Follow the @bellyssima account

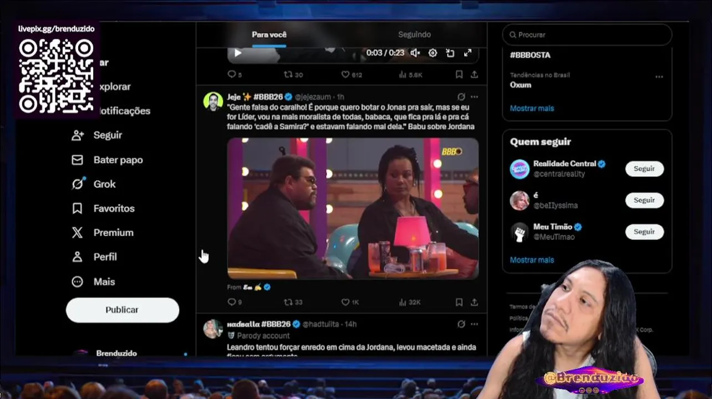click(644, 200)
